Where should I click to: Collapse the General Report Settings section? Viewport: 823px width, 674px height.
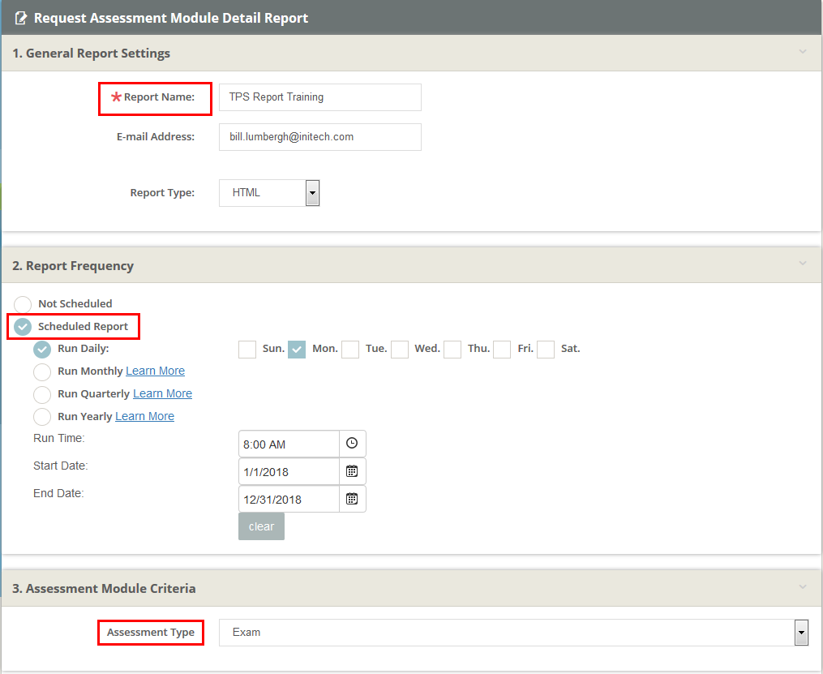(803, 53)
